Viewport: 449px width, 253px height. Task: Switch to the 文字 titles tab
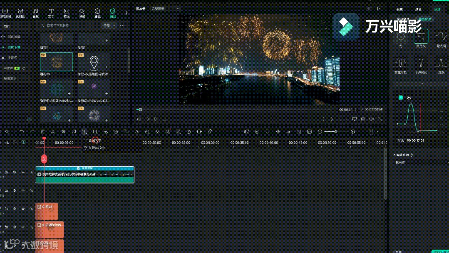click(51, 13)
